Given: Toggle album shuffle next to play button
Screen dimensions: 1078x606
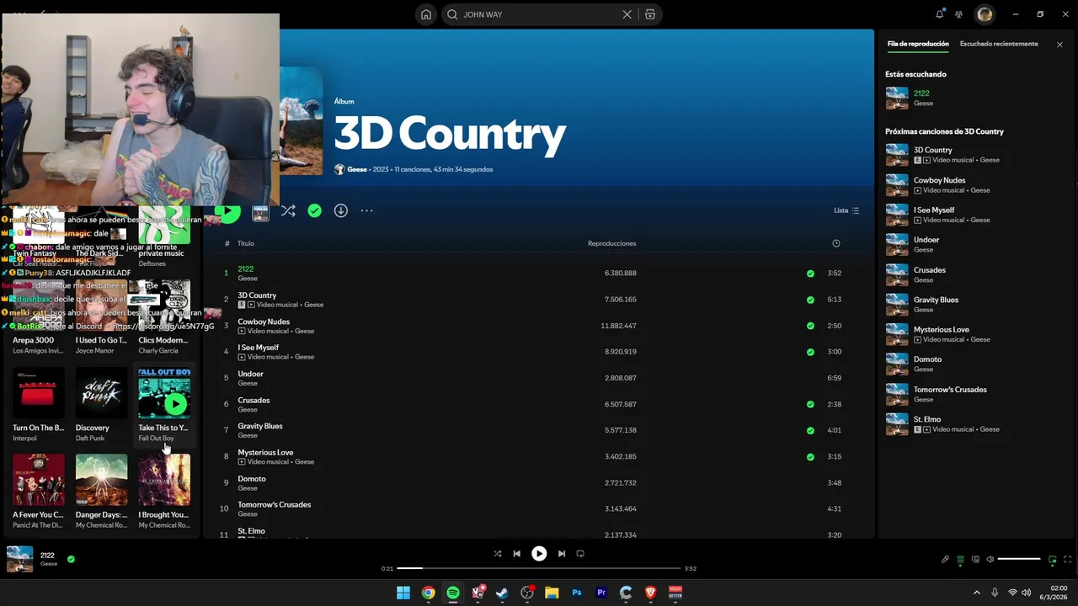Looking at the screenshot, I should click(288, 210).
